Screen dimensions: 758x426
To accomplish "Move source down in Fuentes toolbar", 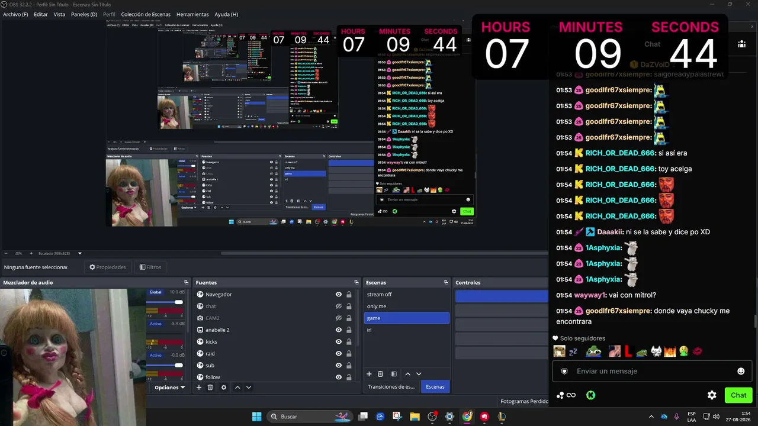I will (x=249, y=388).
